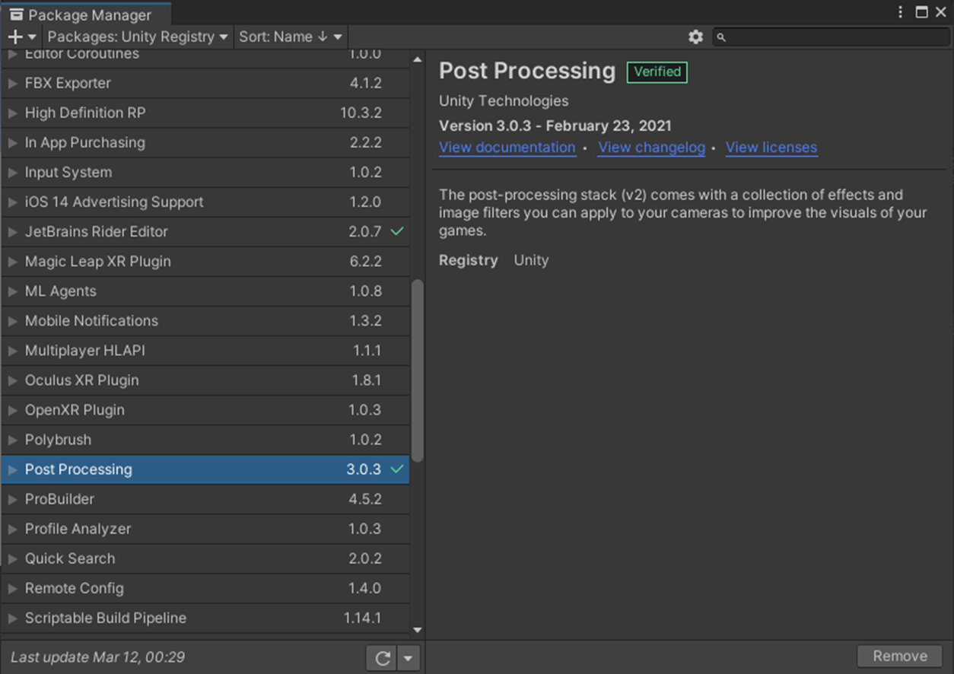Viewport: 954px width, 674px height.
Task: Expand the ProBuilder package arrow
Action: pos(12,499)
